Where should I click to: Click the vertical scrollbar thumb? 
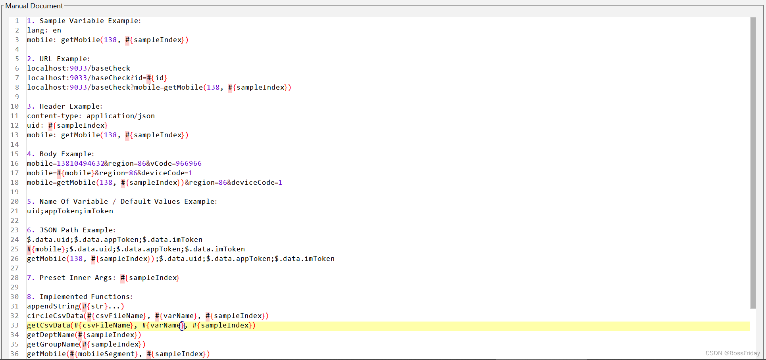pyautogui.click(x=753, y=163)
